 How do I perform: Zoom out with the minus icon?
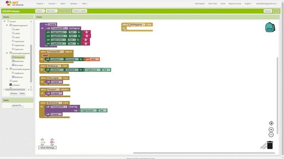click(271, 135)
